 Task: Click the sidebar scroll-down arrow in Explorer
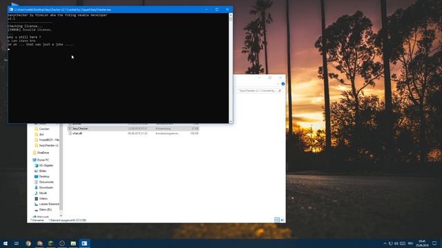point(61,216)
